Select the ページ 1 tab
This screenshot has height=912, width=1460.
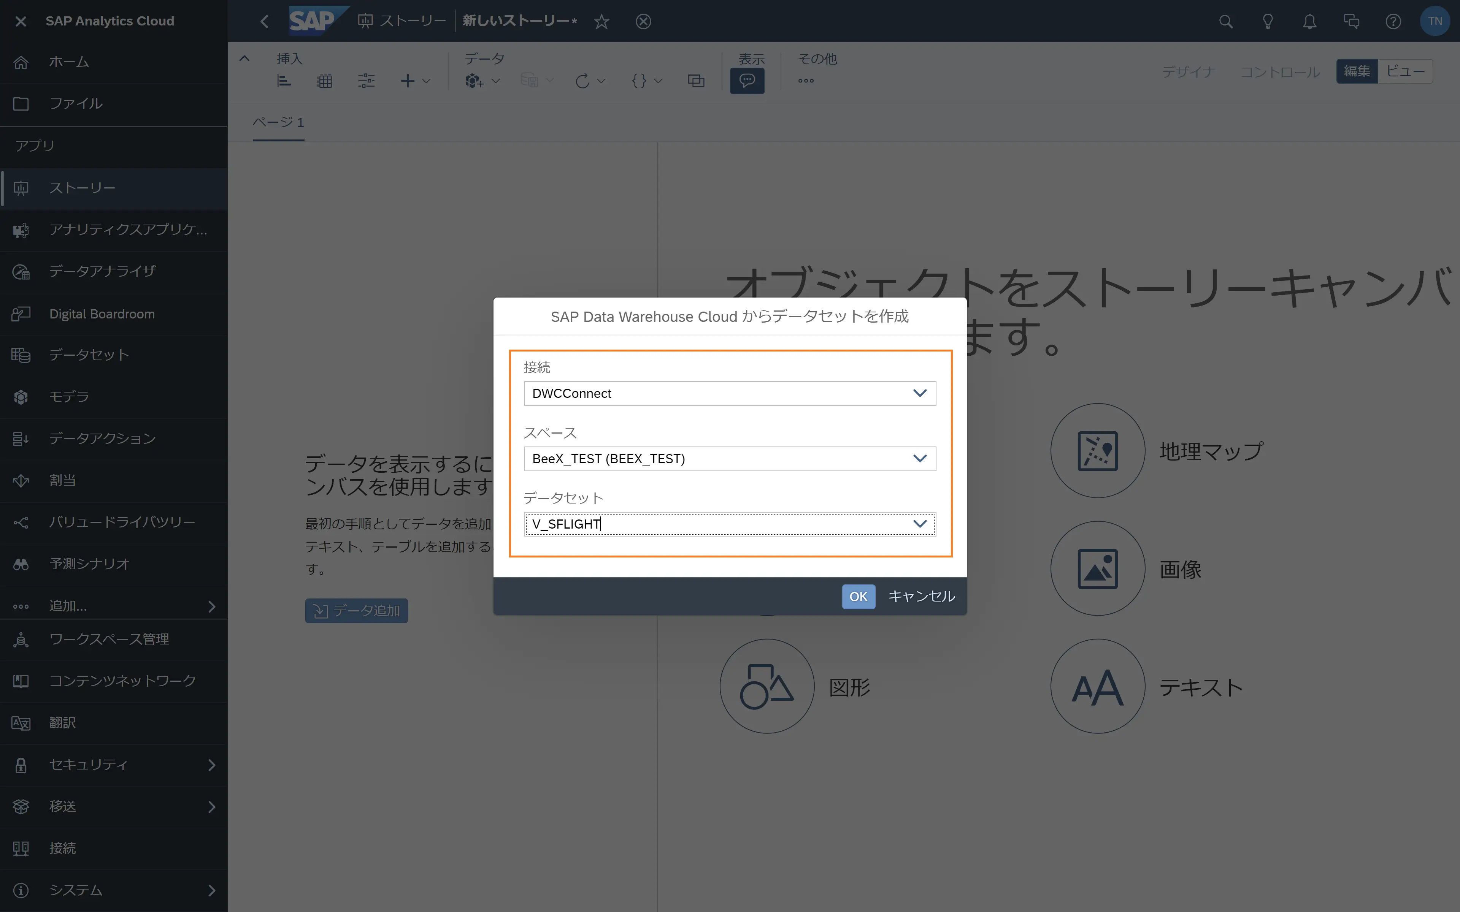(x=278, y=122)
